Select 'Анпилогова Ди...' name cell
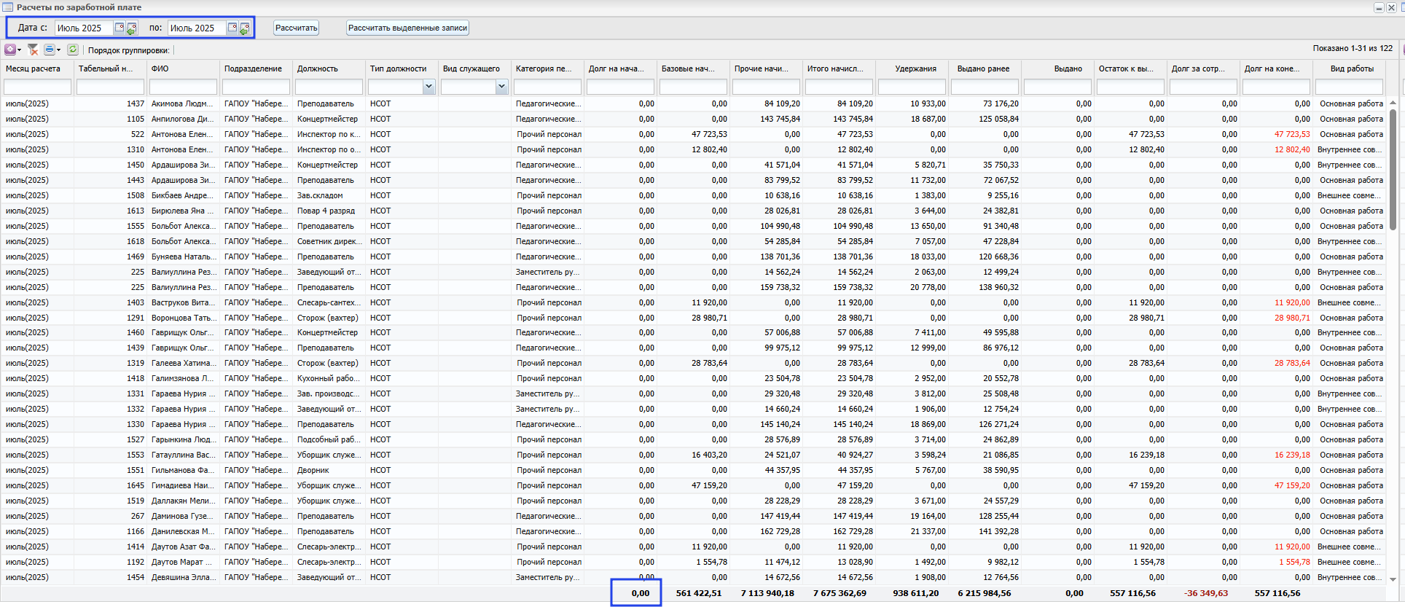Viewport: 1405px width, 607px height. pos(182,119)
